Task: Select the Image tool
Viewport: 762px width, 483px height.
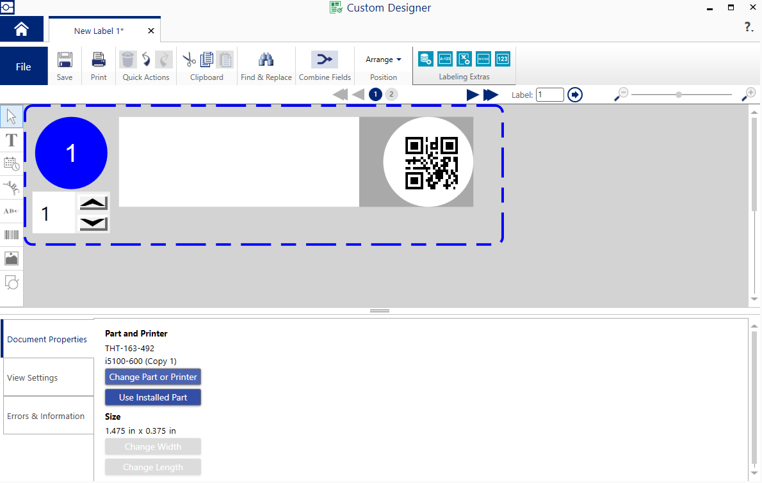Action: [12, 258]
